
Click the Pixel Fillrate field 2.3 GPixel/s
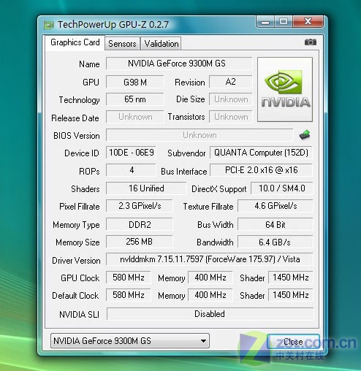coord(140,206)
